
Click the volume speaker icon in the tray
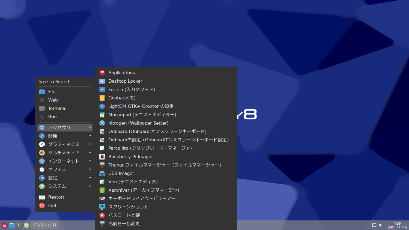[381, 225]
